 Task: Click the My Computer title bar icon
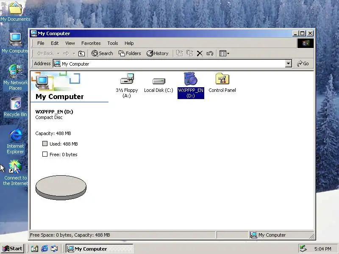pyautogui.click(x=34, y=33)
